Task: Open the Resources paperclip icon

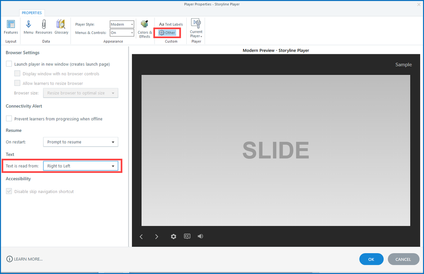Action: [x=44, y=27]
